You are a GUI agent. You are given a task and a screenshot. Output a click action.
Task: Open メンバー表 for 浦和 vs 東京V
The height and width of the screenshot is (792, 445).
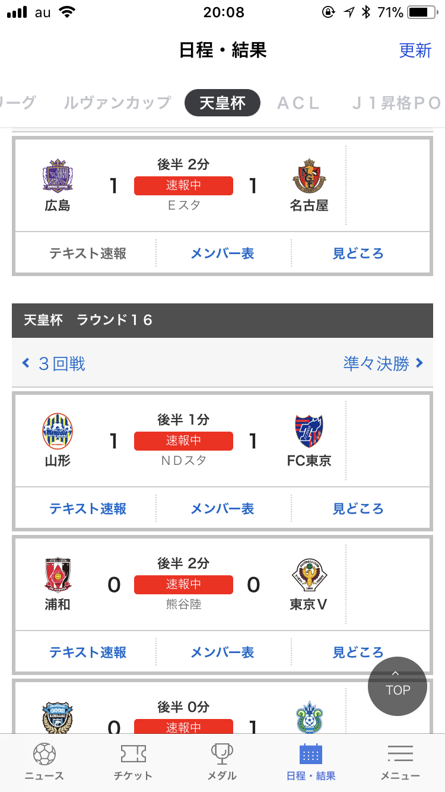pos(222,652)
